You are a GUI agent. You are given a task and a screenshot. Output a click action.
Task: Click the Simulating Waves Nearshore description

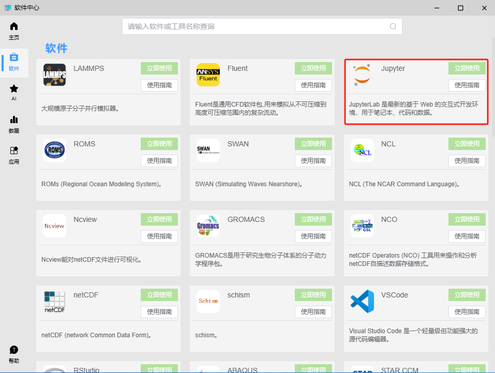point(248,184)
